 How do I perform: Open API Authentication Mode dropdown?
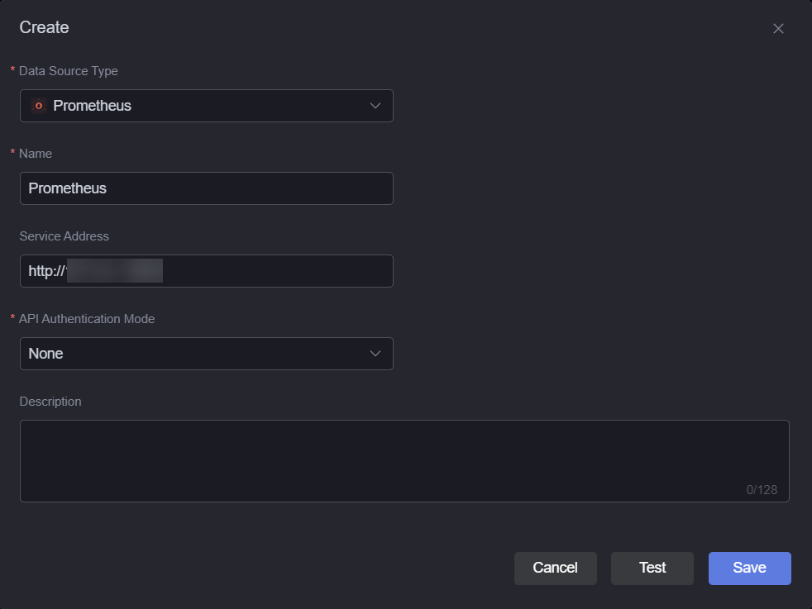(x=206, y=354)
